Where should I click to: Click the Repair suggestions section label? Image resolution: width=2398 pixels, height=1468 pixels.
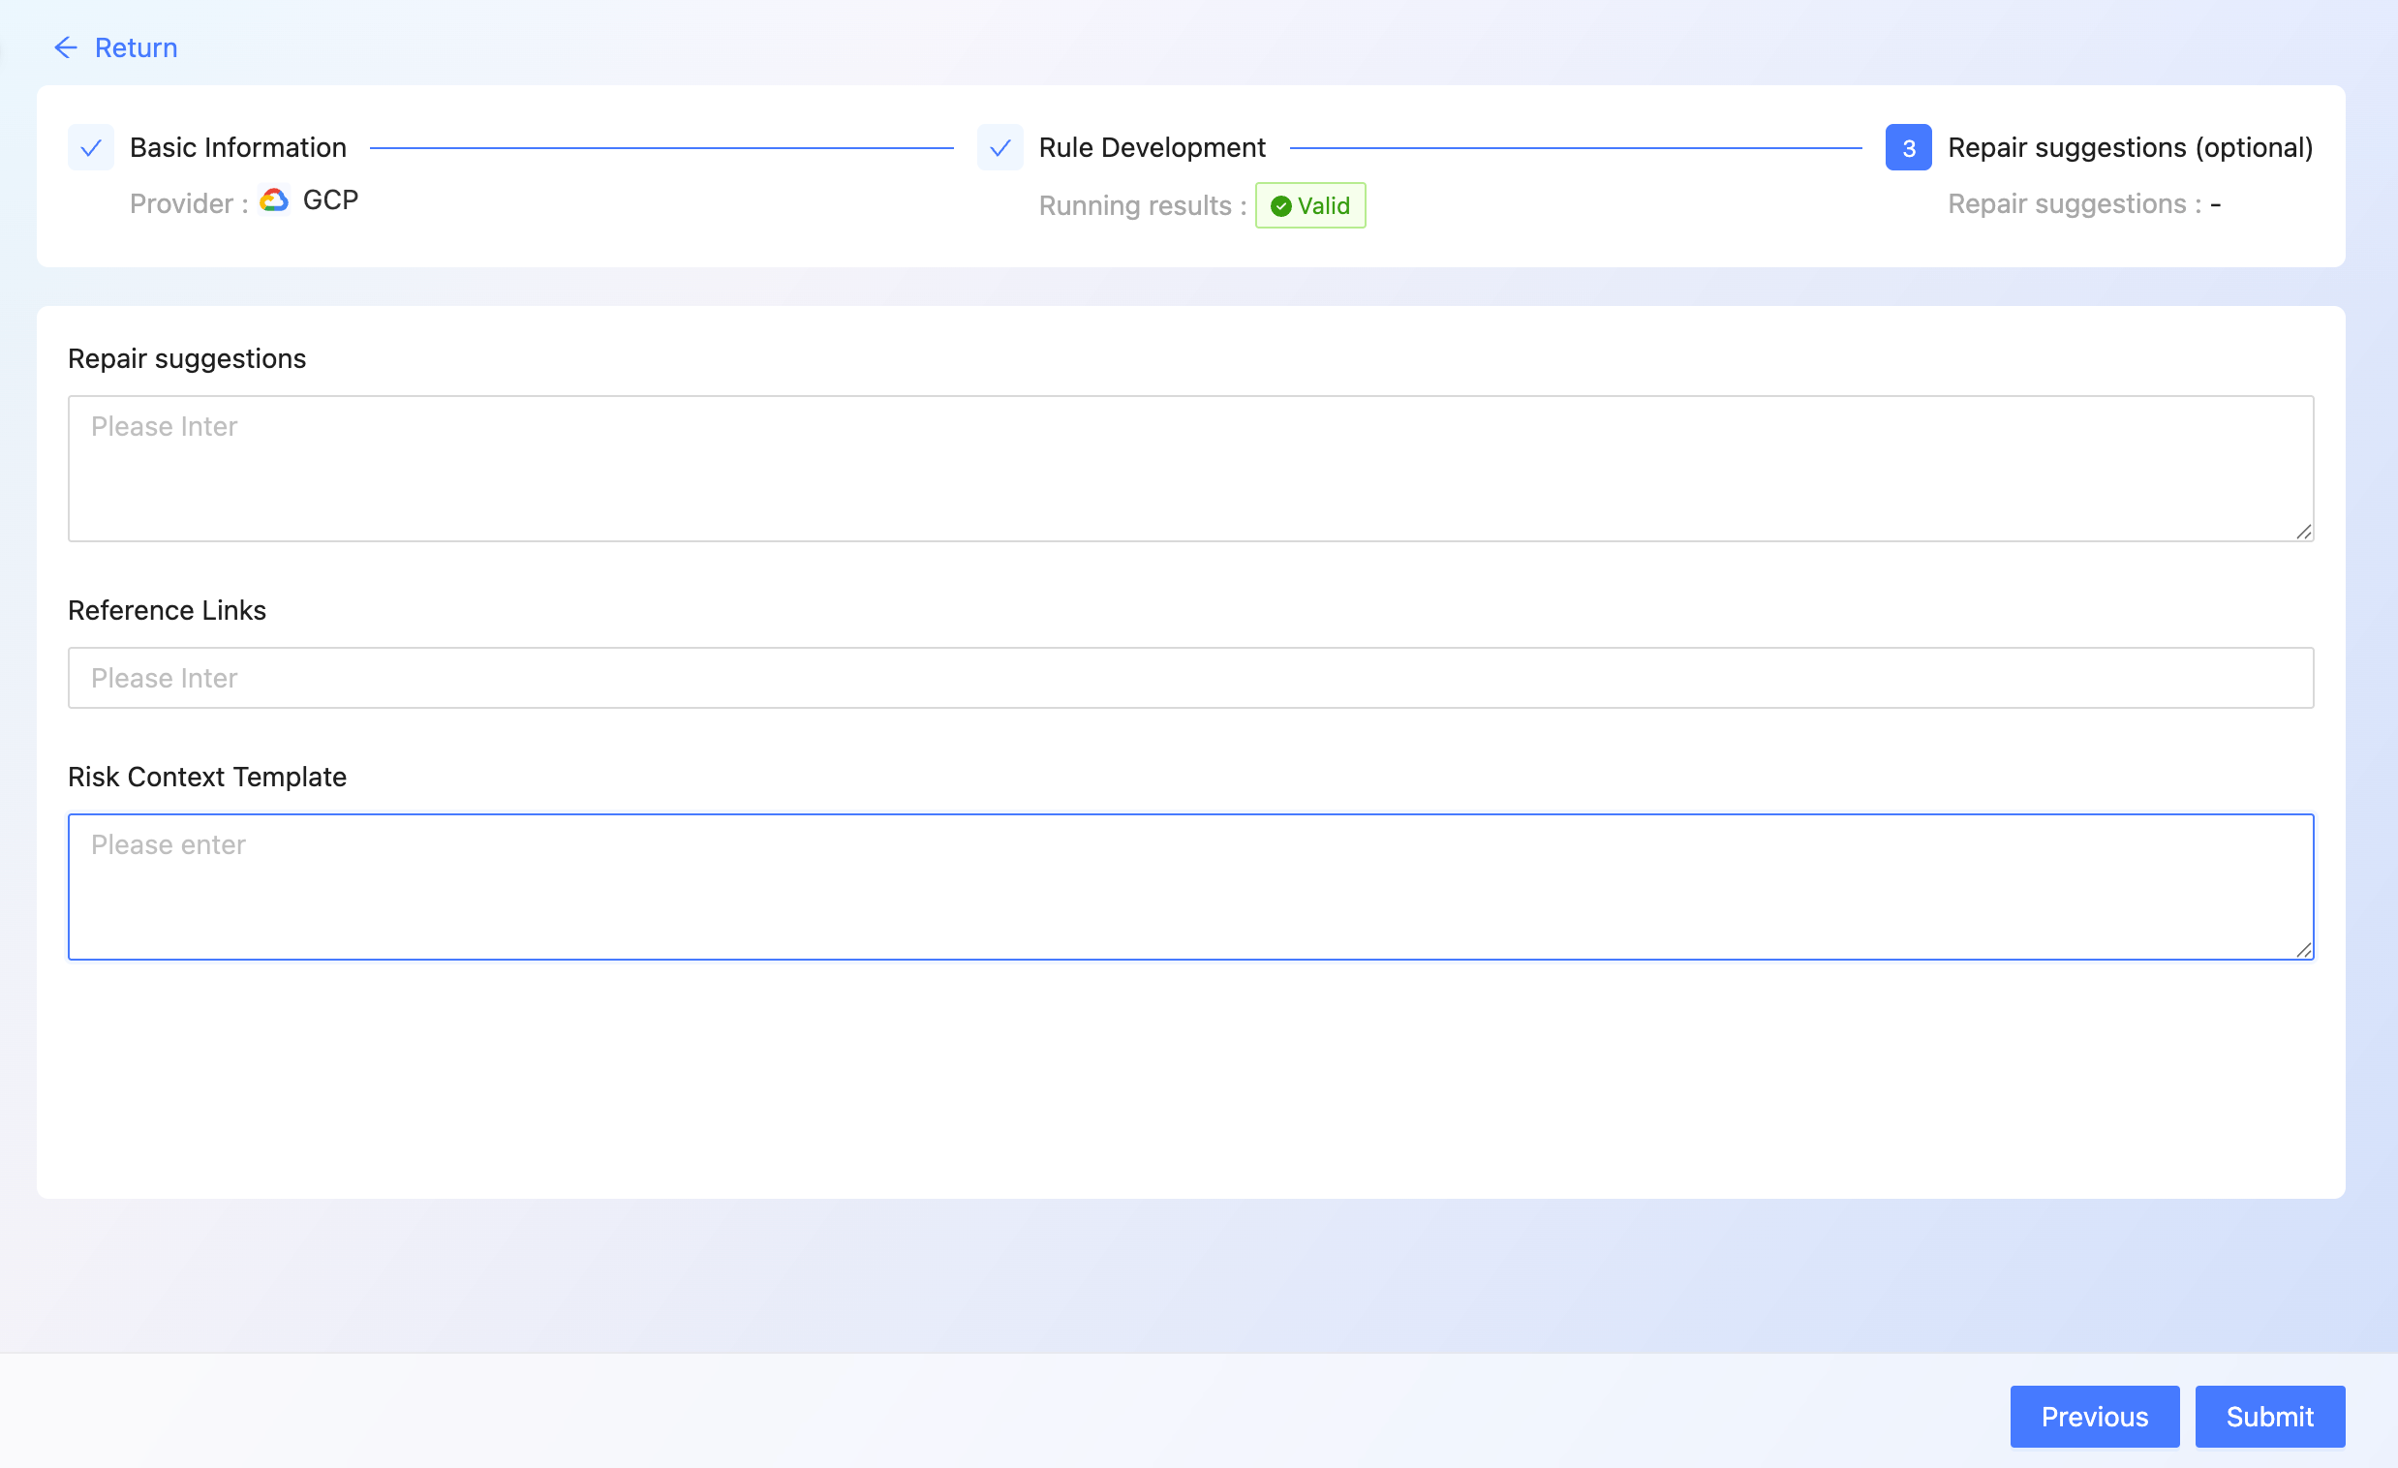pyautogui.click(x=187, y=359)
